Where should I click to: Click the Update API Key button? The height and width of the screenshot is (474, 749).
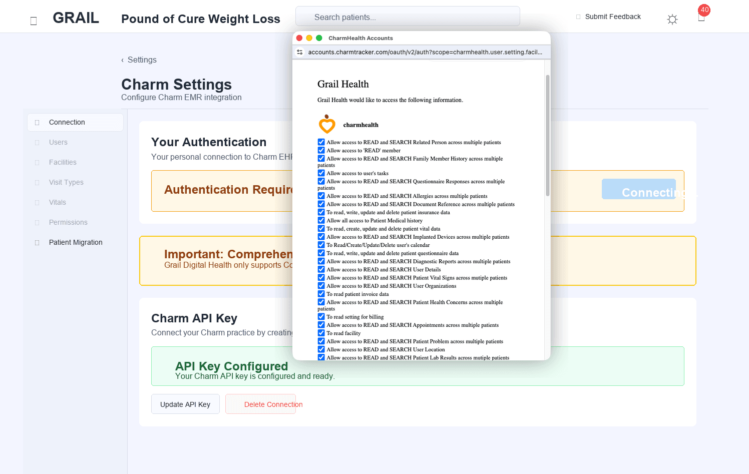[x=185, y=404]
